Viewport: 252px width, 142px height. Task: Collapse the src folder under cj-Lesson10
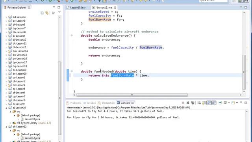pos(11,112)
